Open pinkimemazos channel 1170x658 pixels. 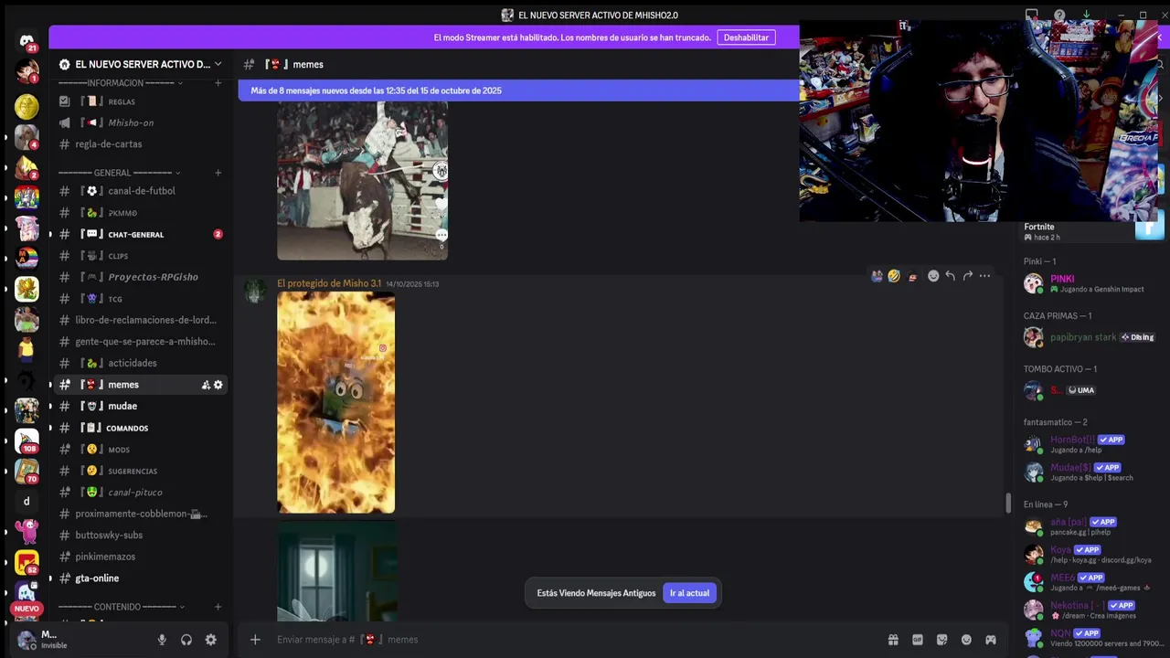[140, 557]
